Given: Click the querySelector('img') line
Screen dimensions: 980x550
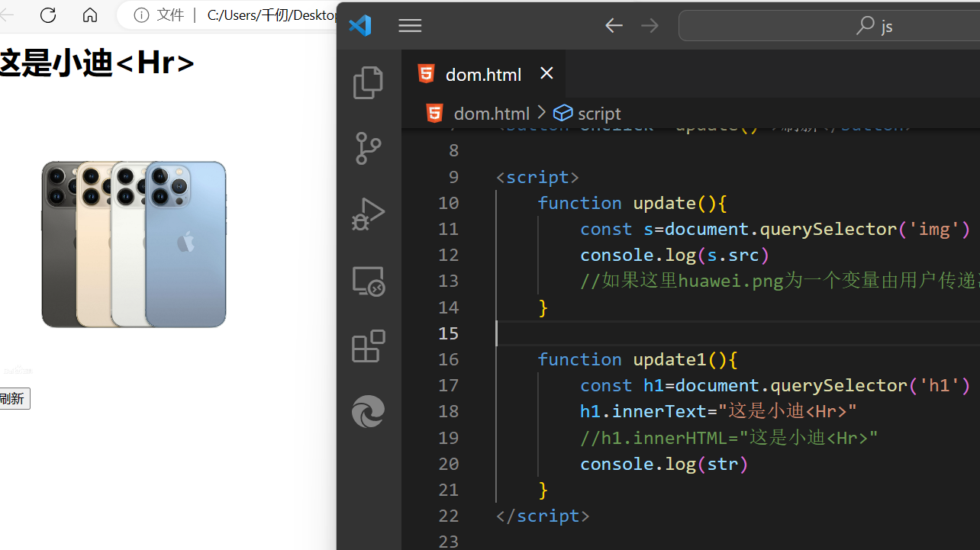Looking at the screenshot, I should 775,229.
